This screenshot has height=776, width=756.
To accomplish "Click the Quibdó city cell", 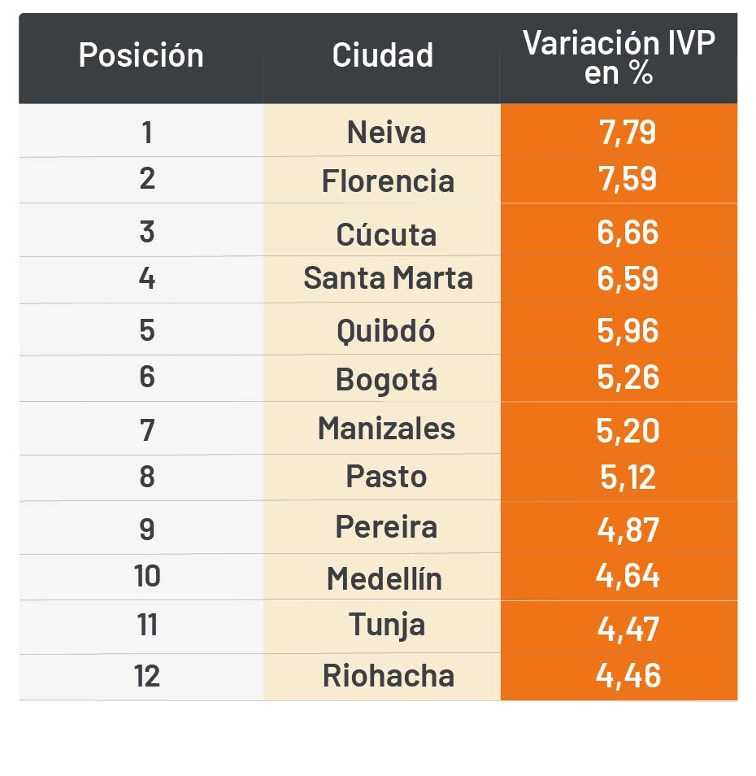I will (386, 331).
